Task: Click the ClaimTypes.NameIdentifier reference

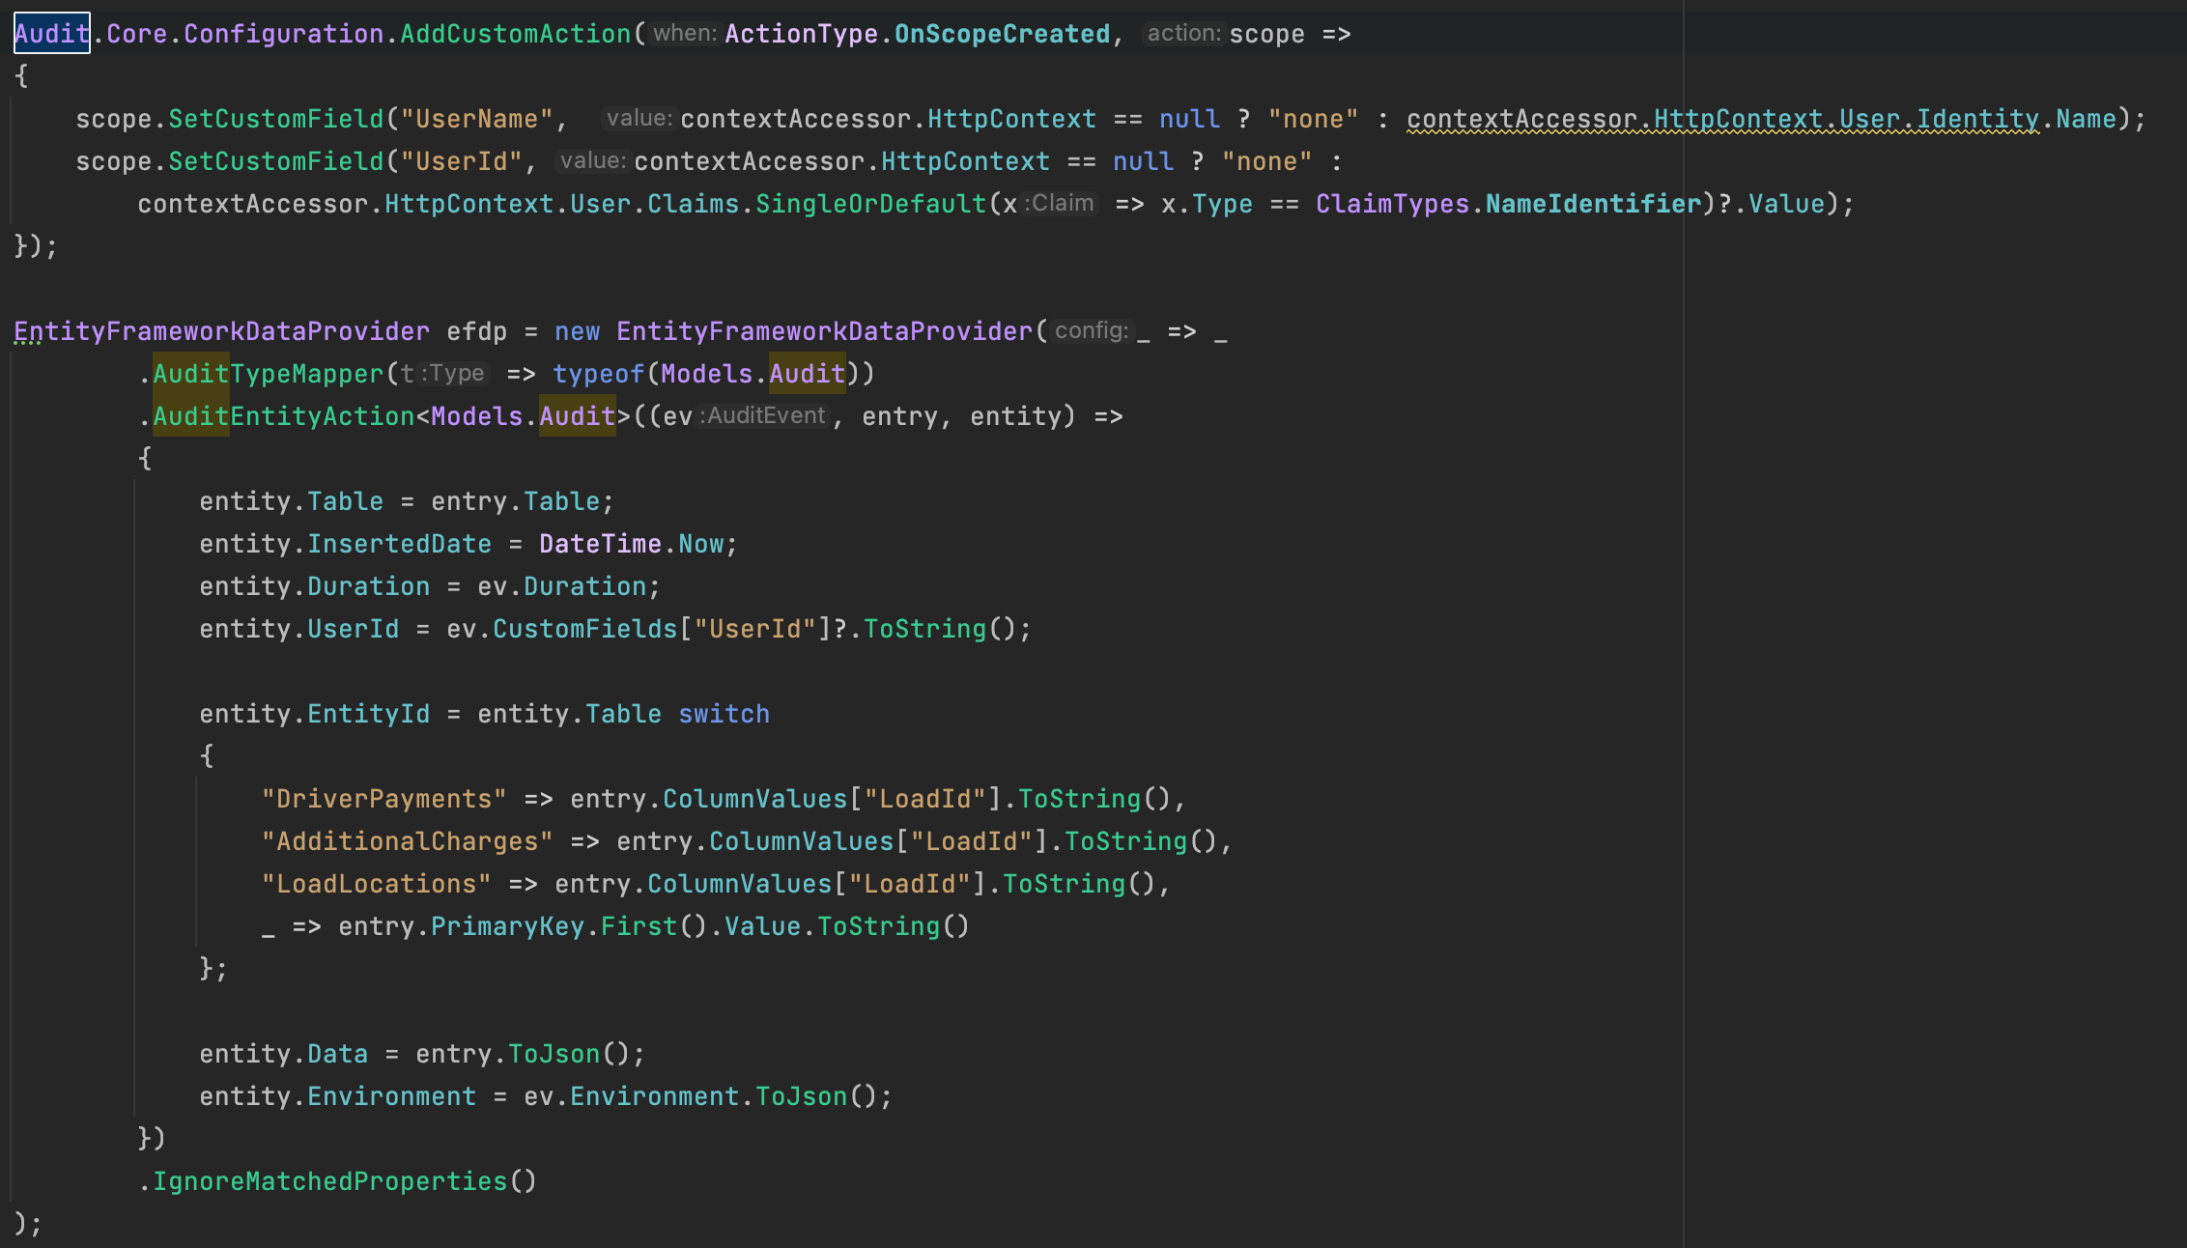Action: (x=1507, y=203)
